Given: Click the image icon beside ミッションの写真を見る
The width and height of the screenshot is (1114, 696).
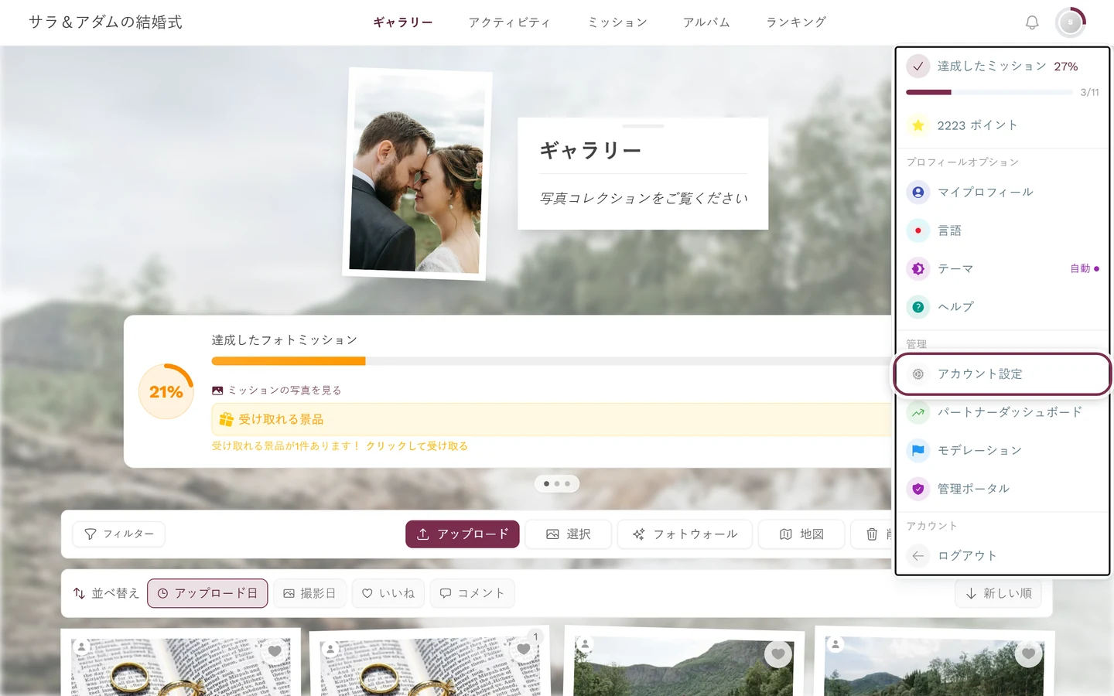Looking at the screenshot, I should [x=217, y=391].
